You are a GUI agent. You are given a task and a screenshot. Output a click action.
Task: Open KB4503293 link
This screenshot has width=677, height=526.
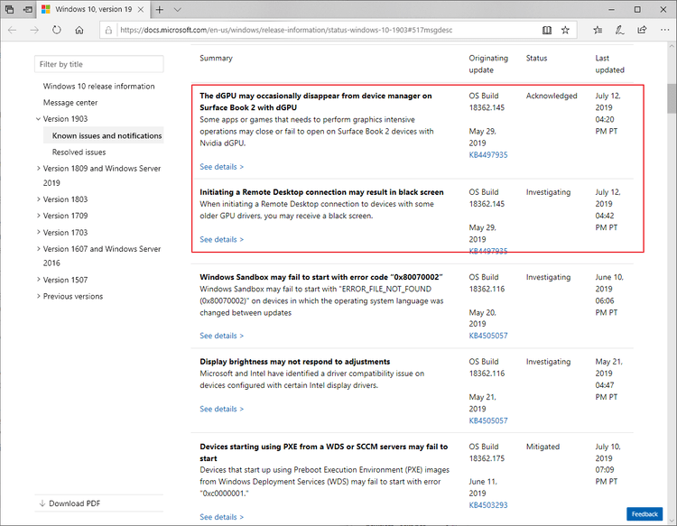coord(488,505)
